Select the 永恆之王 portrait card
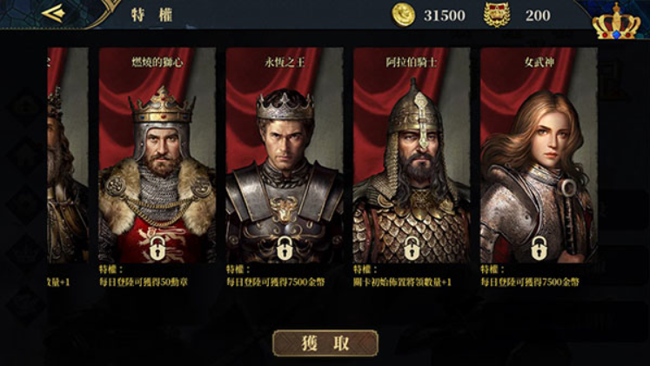Viewport: 650px width, 366px height. pyautogui.click(x=285, y=156)
